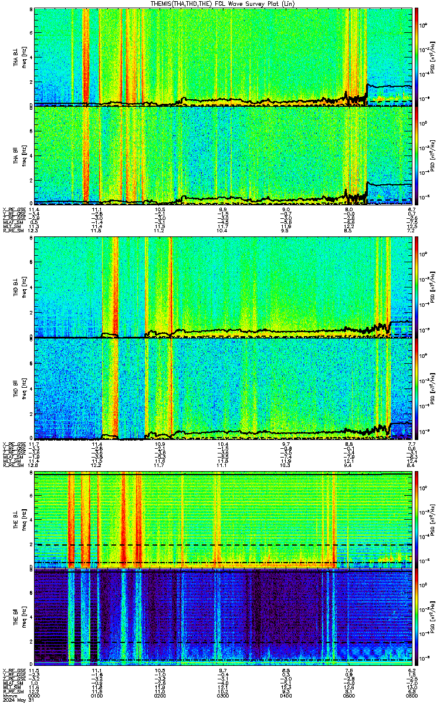Click the 'PSD [nT²/Hz]' label beside THE BII
The image size is (440, 704).
coord(433,617)
